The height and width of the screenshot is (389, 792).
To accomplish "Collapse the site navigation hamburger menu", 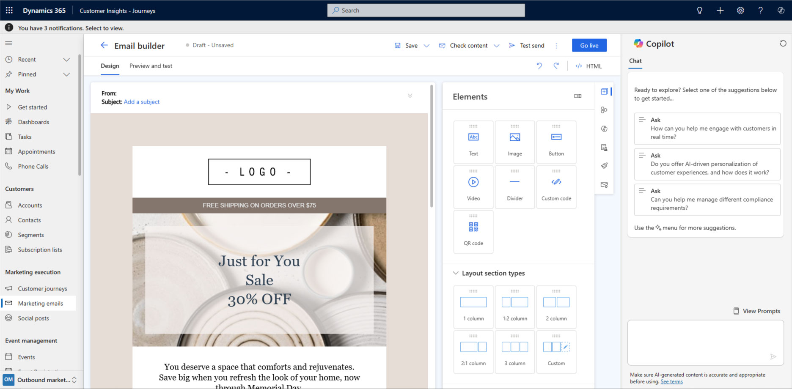I will (8, 43).
